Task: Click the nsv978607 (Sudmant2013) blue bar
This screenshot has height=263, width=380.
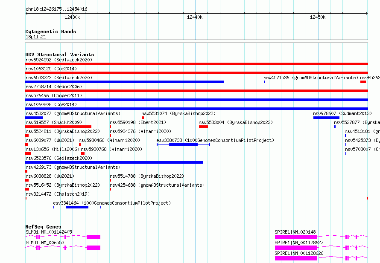Action: 326,118
